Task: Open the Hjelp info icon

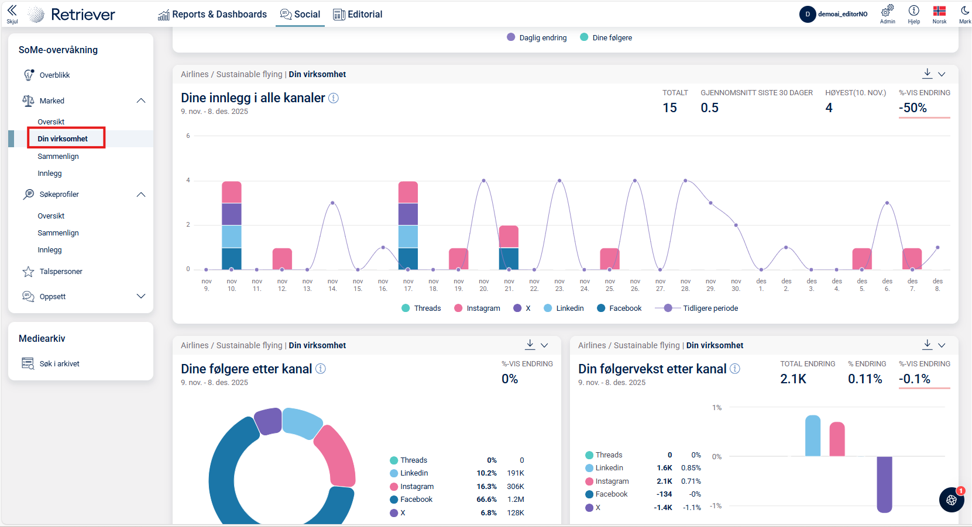Action: (913, 11)
